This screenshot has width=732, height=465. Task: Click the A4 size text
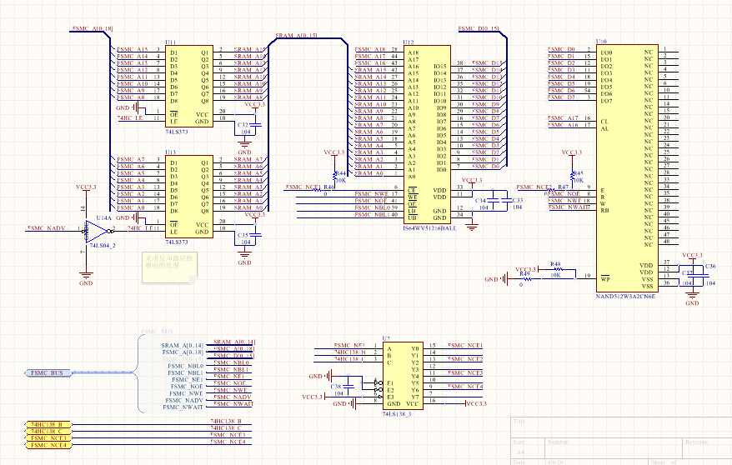click(x=520, y=452)
